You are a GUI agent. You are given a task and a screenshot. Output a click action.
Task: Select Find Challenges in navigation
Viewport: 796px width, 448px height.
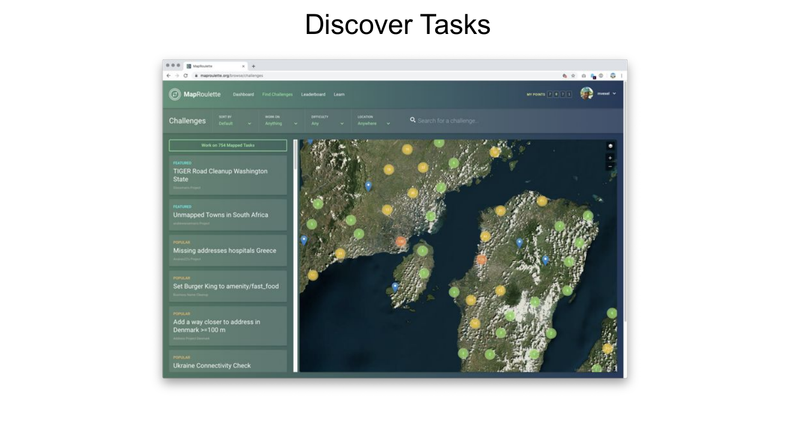[x=278, y=94]
